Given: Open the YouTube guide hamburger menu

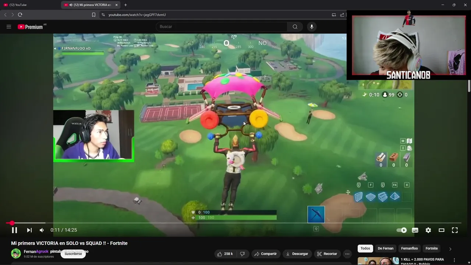Looking at the screenshot, I should (9, 26).
